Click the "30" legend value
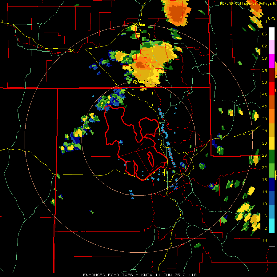This screenshot has height=277, width=277. [264, 143]
